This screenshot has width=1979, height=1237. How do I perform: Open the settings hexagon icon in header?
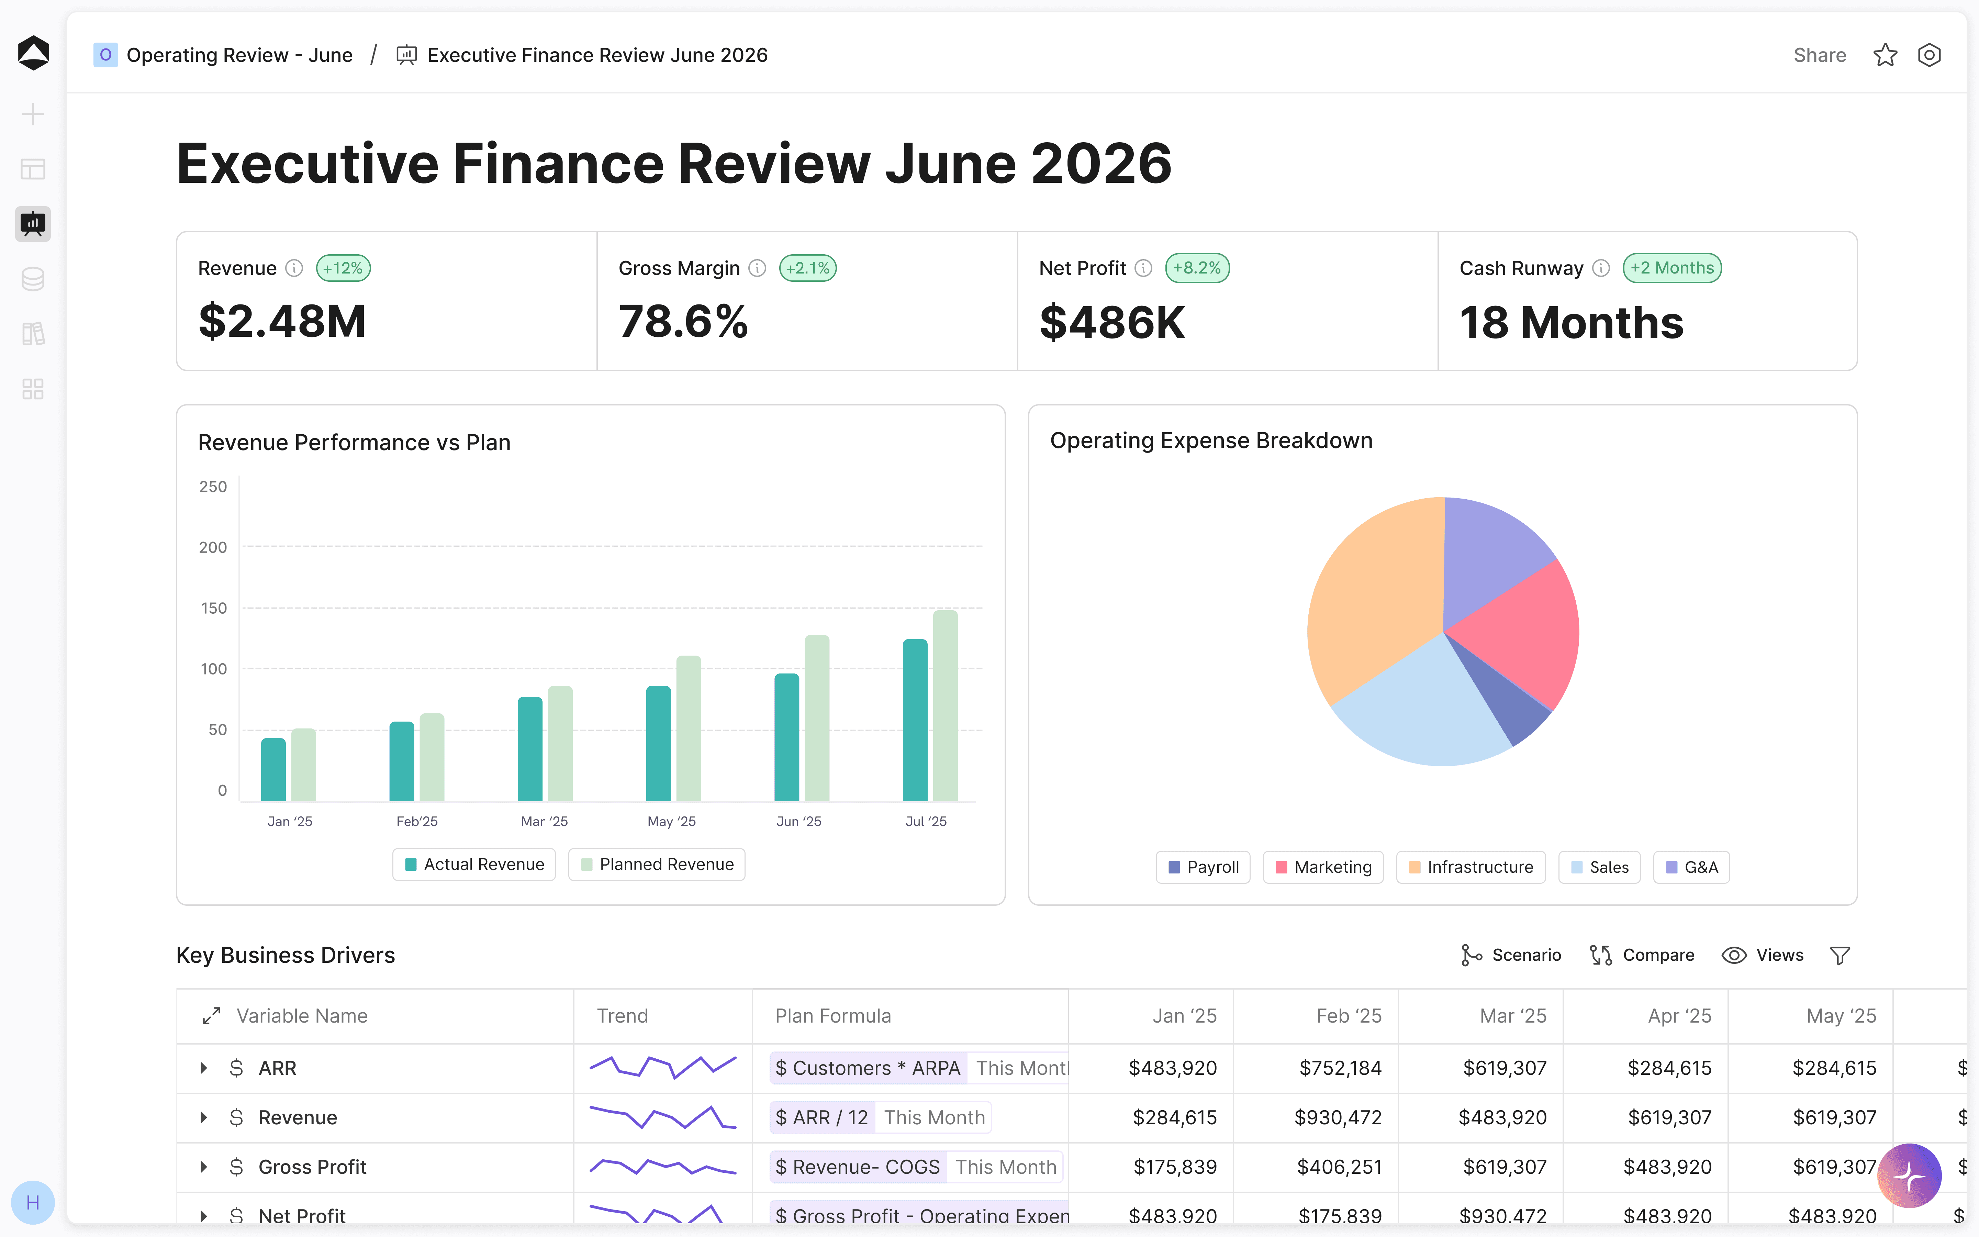(x=1929, y=55)
